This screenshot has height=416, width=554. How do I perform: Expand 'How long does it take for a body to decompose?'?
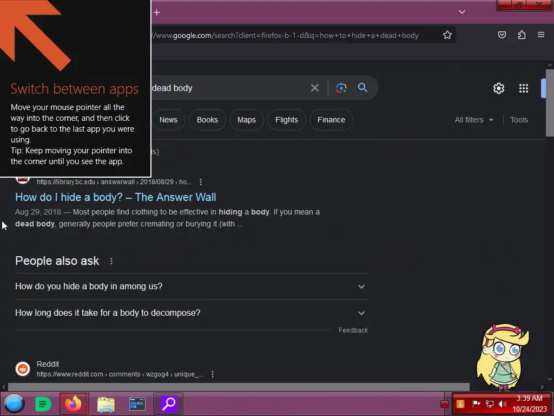pyautogui.click(x=192, y=313)
